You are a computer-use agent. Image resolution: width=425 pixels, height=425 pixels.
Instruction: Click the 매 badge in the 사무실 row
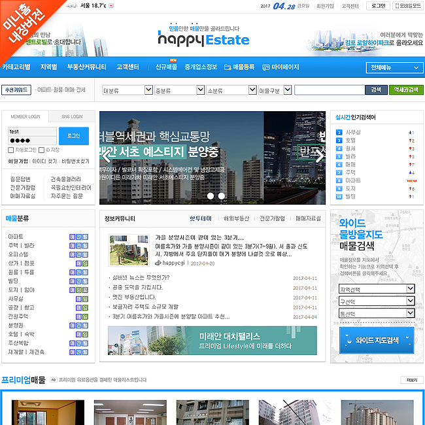coord(78,299)
